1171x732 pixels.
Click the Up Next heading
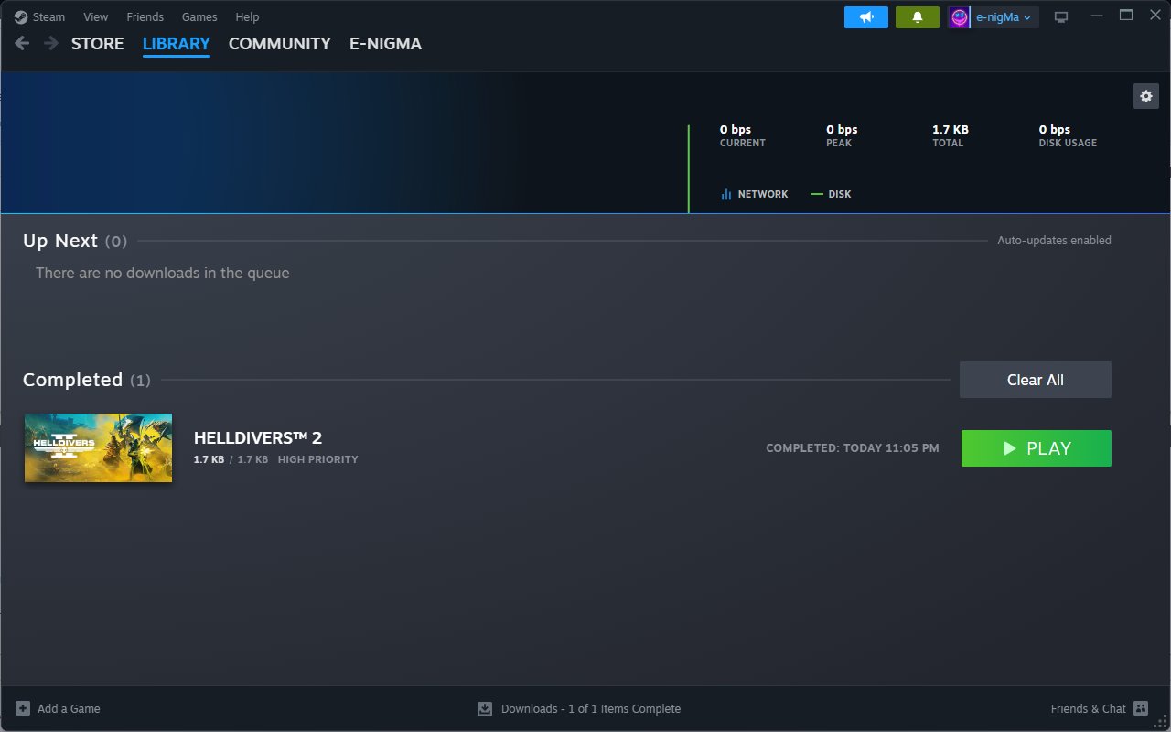point(60,241)
